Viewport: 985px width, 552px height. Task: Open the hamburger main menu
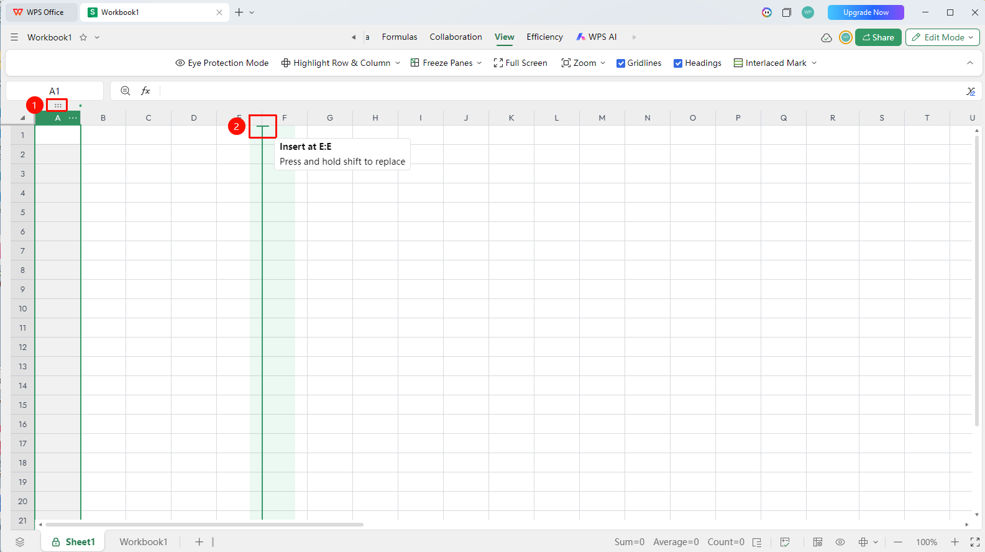[x=14, y=37]
